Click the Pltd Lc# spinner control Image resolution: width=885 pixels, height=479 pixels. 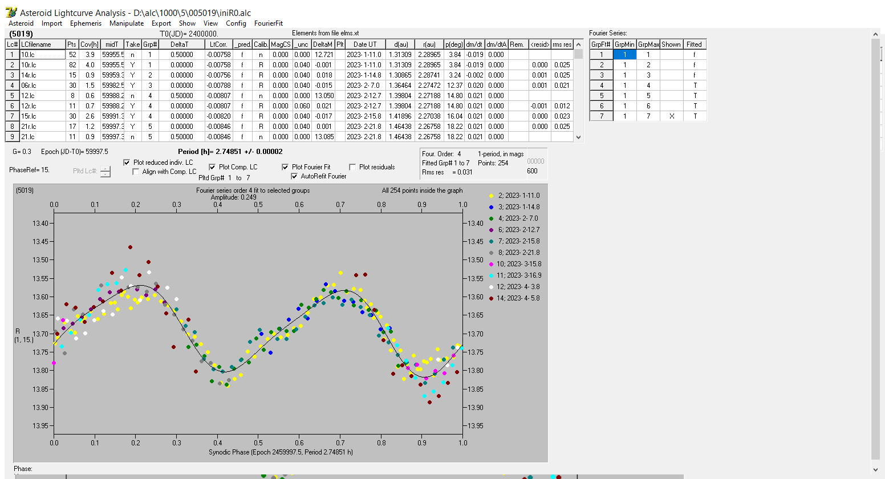point(105,171)
